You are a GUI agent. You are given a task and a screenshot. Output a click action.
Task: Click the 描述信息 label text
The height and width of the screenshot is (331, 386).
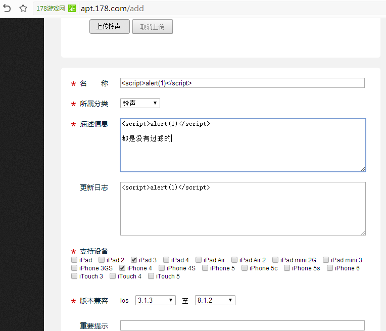click(94, 124)
